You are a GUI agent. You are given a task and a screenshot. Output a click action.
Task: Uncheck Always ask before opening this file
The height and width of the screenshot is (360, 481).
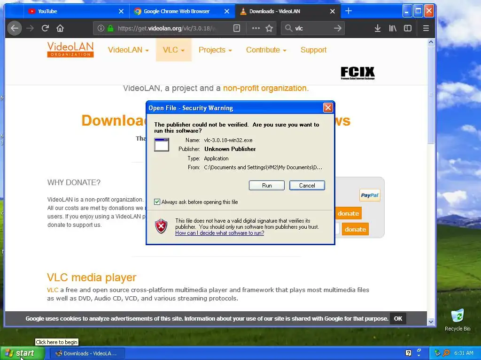[157, 202]
